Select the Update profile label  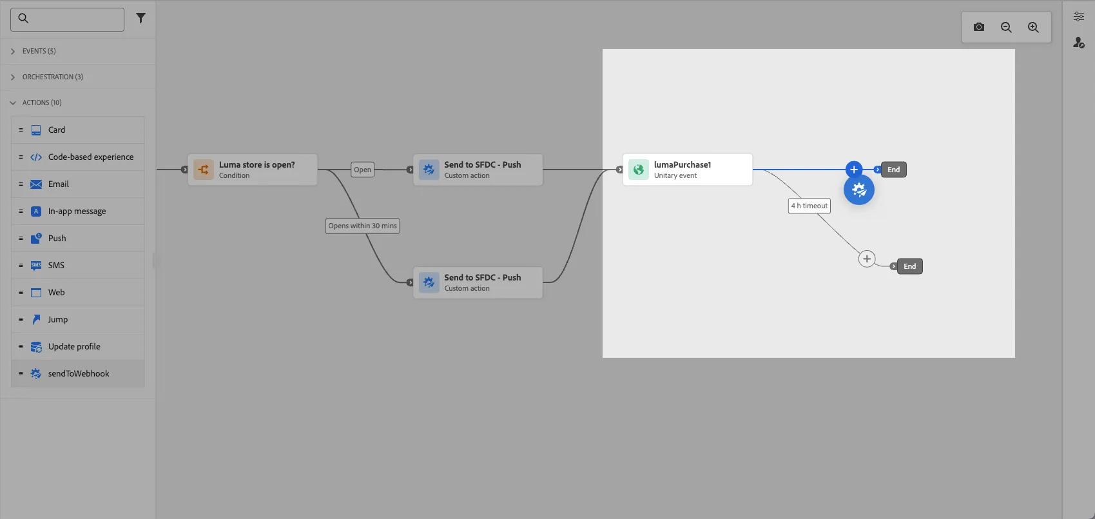point(74,347)
